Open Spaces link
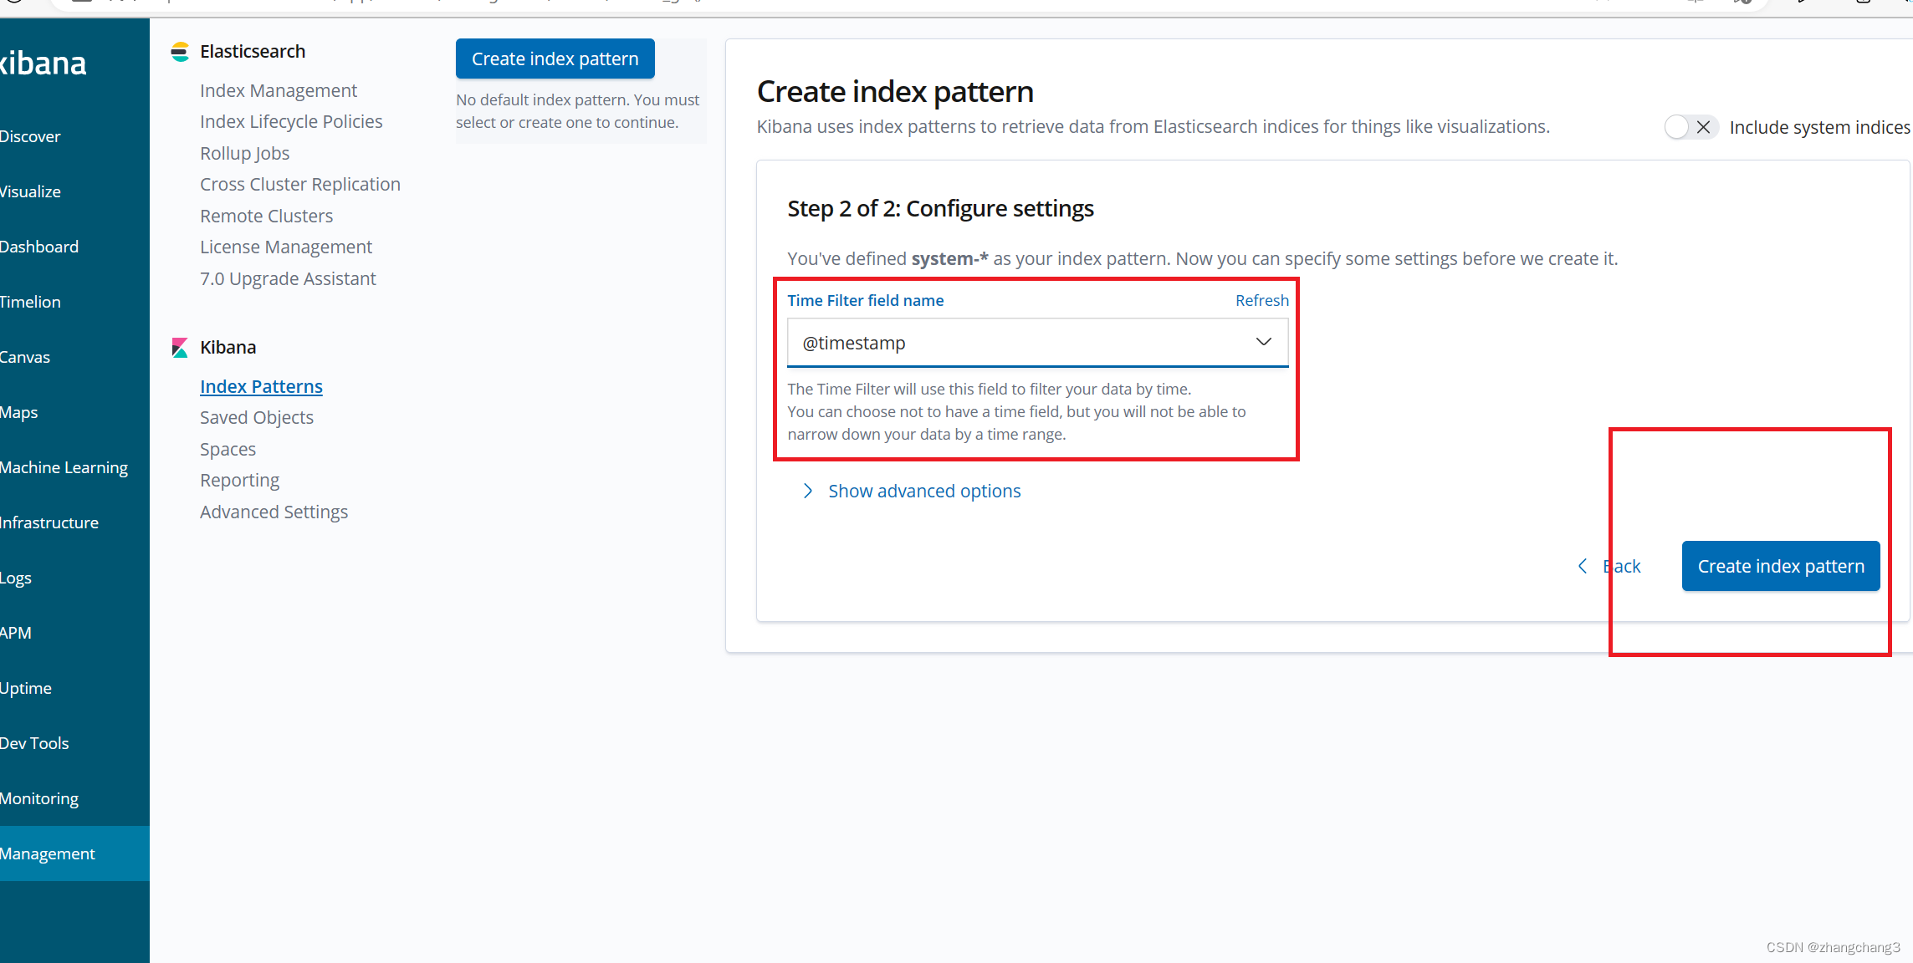1913x963 pixels. coord(228,450)
